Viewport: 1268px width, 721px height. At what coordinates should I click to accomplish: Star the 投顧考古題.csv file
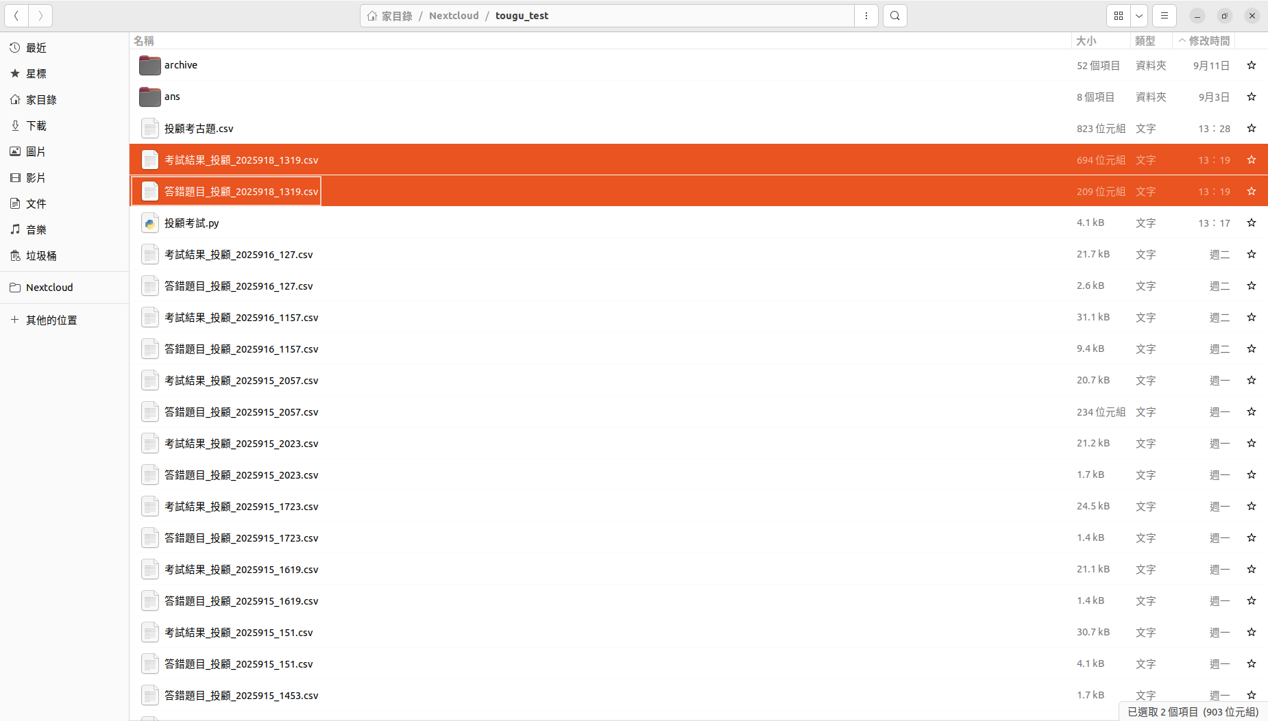click(x=1251, y=129)
